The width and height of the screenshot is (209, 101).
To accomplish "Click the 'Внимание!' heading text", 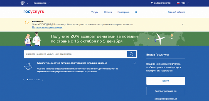I will pos(38,22).
